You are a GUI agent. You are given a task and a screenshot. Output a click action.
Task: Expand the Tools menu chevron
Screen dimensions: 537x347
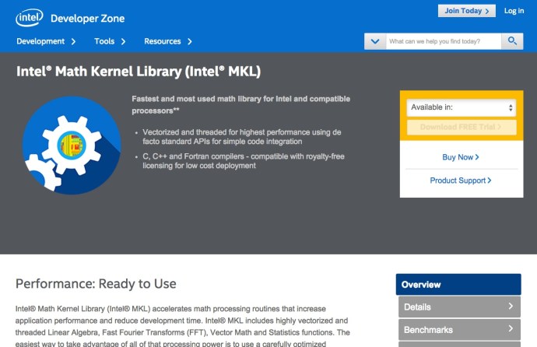[123, 41]
